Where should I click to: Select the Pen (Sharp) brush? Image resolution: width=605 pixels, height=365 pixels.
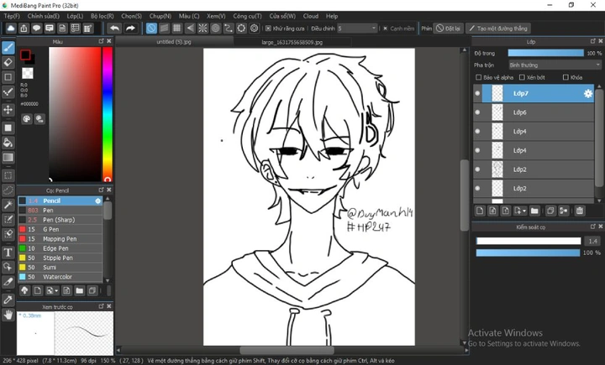click(x=60, y=220)
